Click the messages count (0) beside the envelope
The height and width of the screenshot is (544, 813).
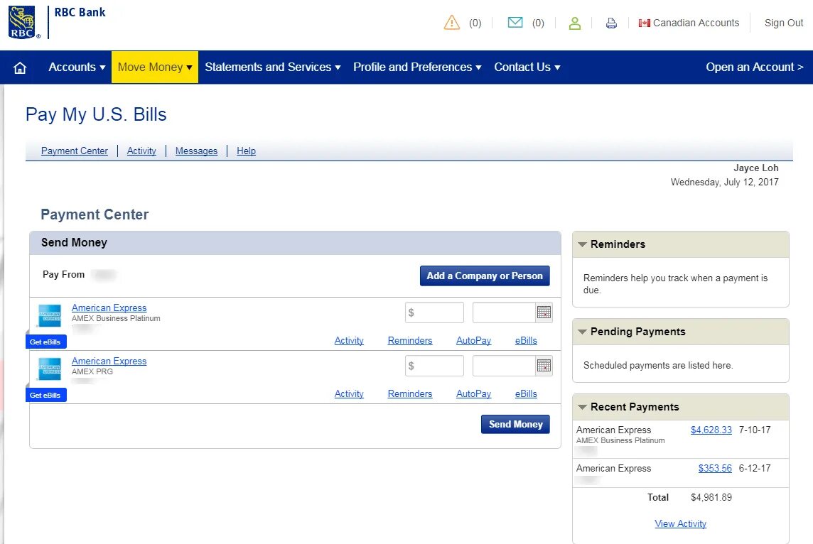click(538, 23)
